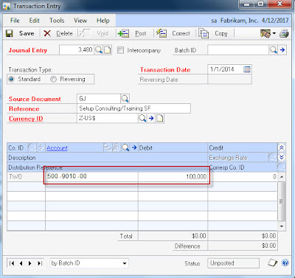Click the Save toolbar button
The width and height of the screenshot is (295, 278).
pyautogui.click(x=20, y=33)
